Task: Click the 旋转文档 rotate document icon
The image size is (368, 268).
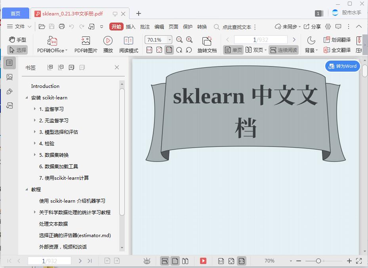Action: click(206, 44)
